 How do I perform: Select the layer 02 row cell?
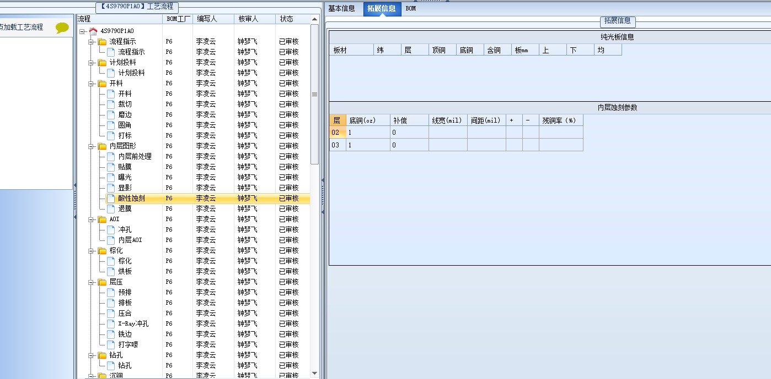(338, 133)
